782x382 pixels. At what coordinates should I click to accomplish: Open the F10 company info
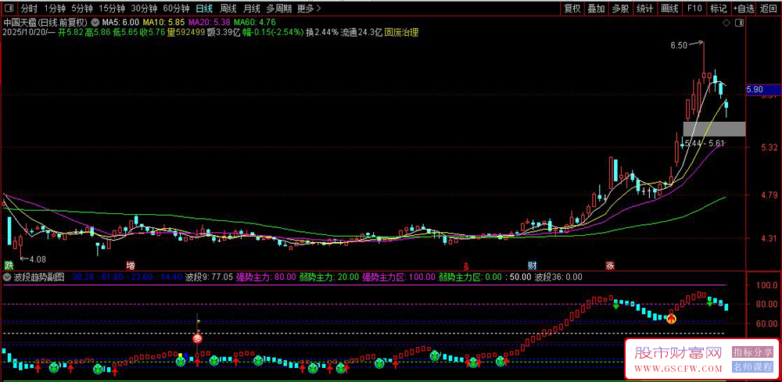[x=694, y=9]
